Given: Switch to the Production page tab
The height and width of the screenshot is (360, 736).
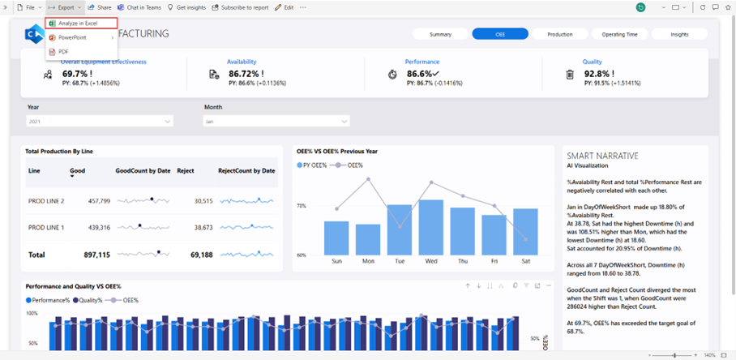Looking at the screenshot, I should (x=559, y=35).
